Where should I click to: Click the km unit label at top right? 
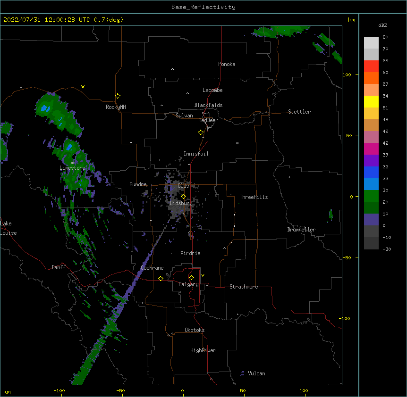coord(351,20)
